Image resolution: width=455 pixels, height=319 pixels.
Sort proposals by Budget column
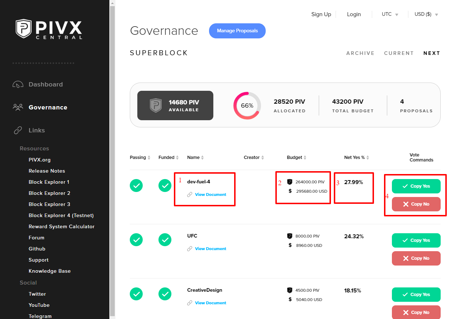[297, 158]
